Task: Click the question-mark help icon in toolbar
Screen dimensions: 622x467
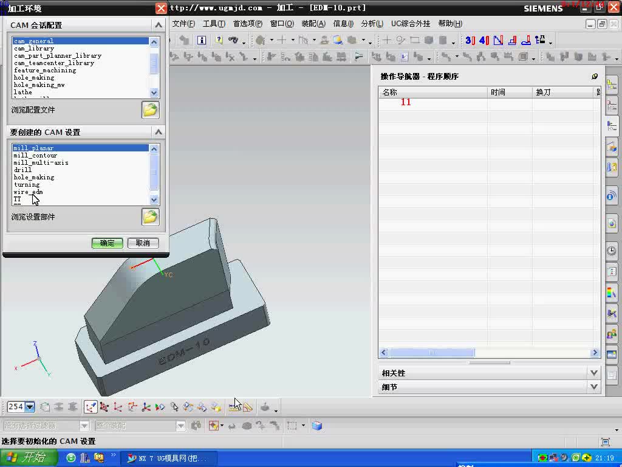Action: point(219,40)
